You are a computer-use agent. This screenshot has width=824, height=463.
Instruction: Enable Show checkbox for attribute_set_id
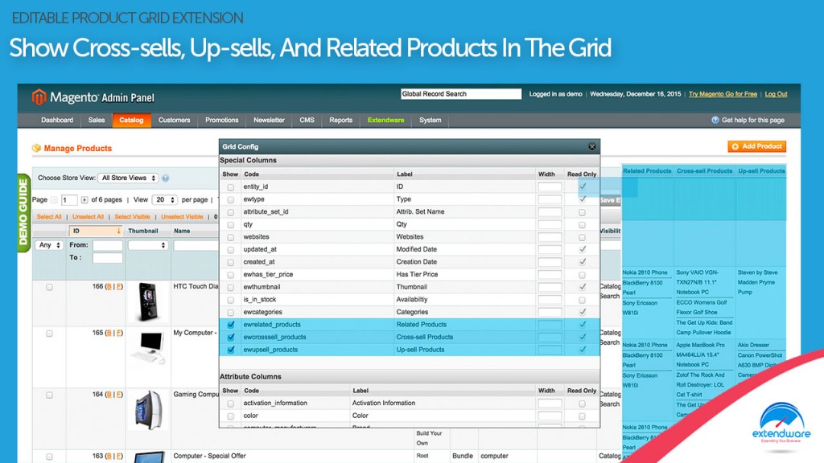coord(231,212)
